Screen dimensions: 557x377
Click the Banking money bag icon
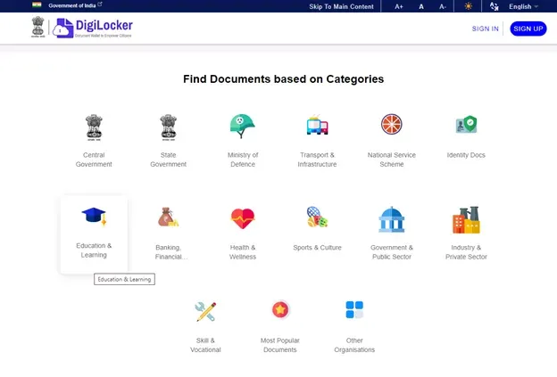(168, 217)
